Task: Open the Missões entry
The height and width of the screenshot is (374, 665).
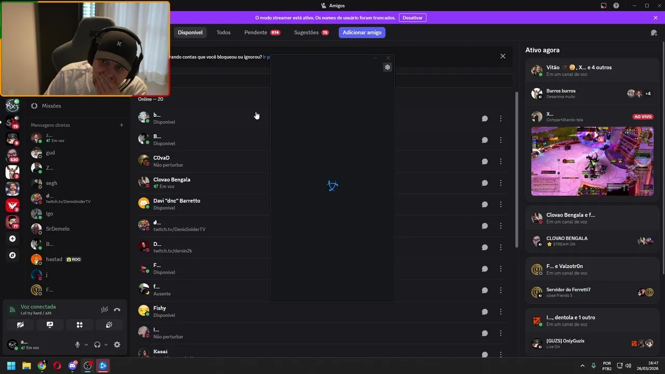Action: point(77,105)
